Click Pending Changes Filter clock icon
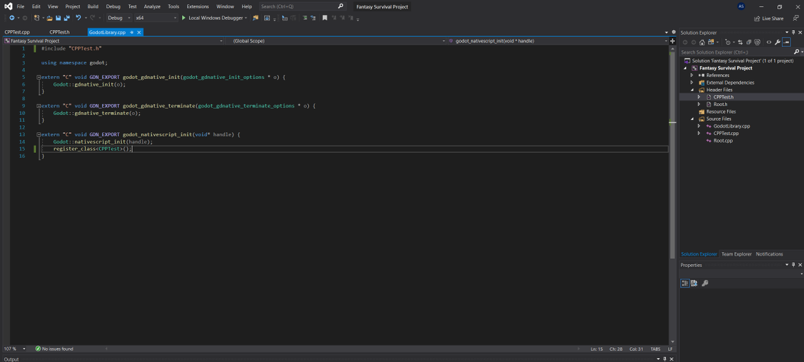Screen dimensions: 804x362 pyautogui.click(x=728, y=42)
